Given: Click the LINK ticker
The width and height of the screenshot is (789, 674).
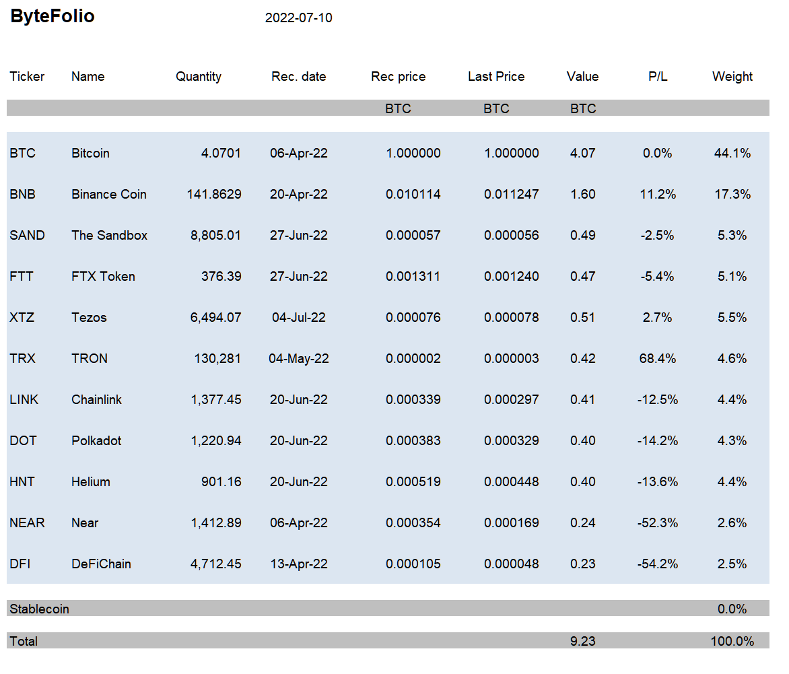Looking at the screenshot, I should coord(24,400).
